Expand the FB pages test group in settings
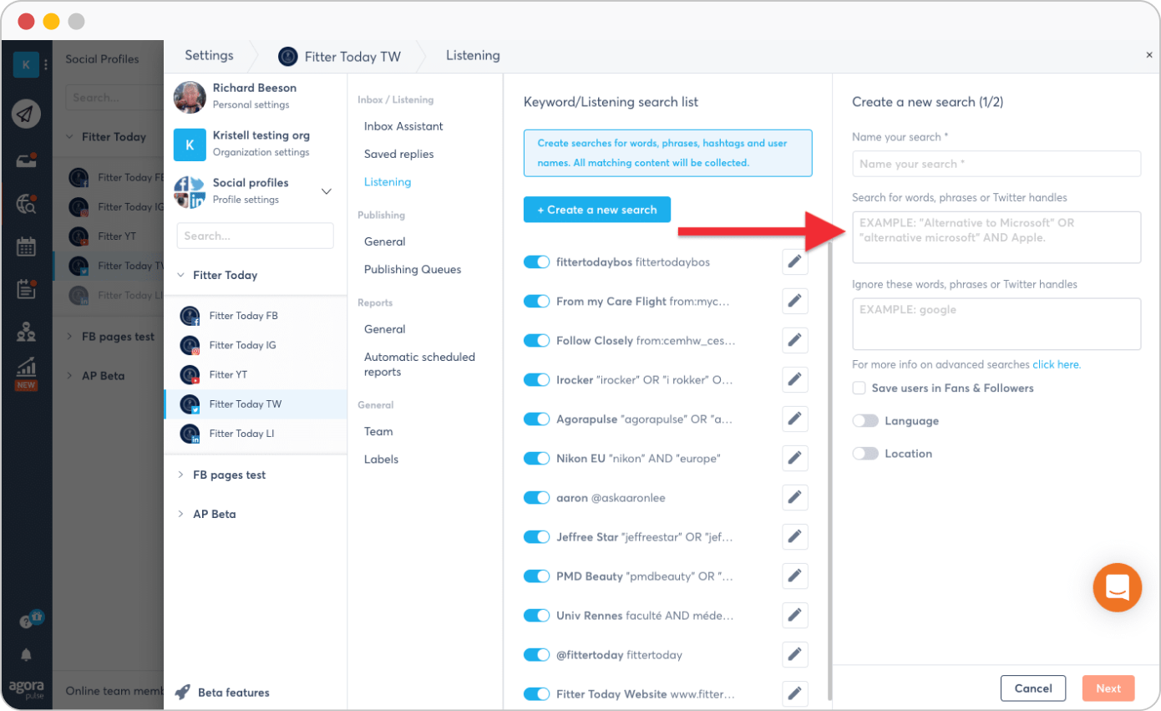 (x=181, y=475)
